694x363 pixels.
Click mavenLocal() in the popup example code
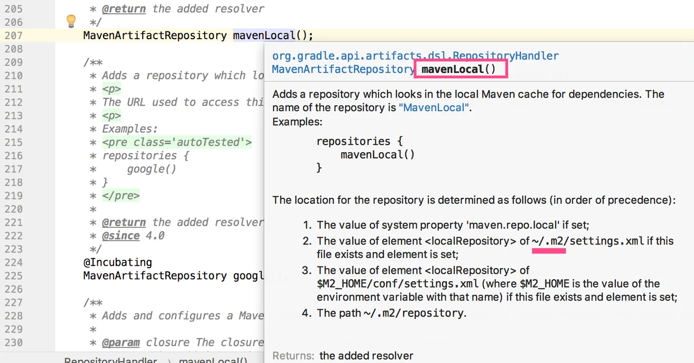pyautogui.click(x=378, y=154)
